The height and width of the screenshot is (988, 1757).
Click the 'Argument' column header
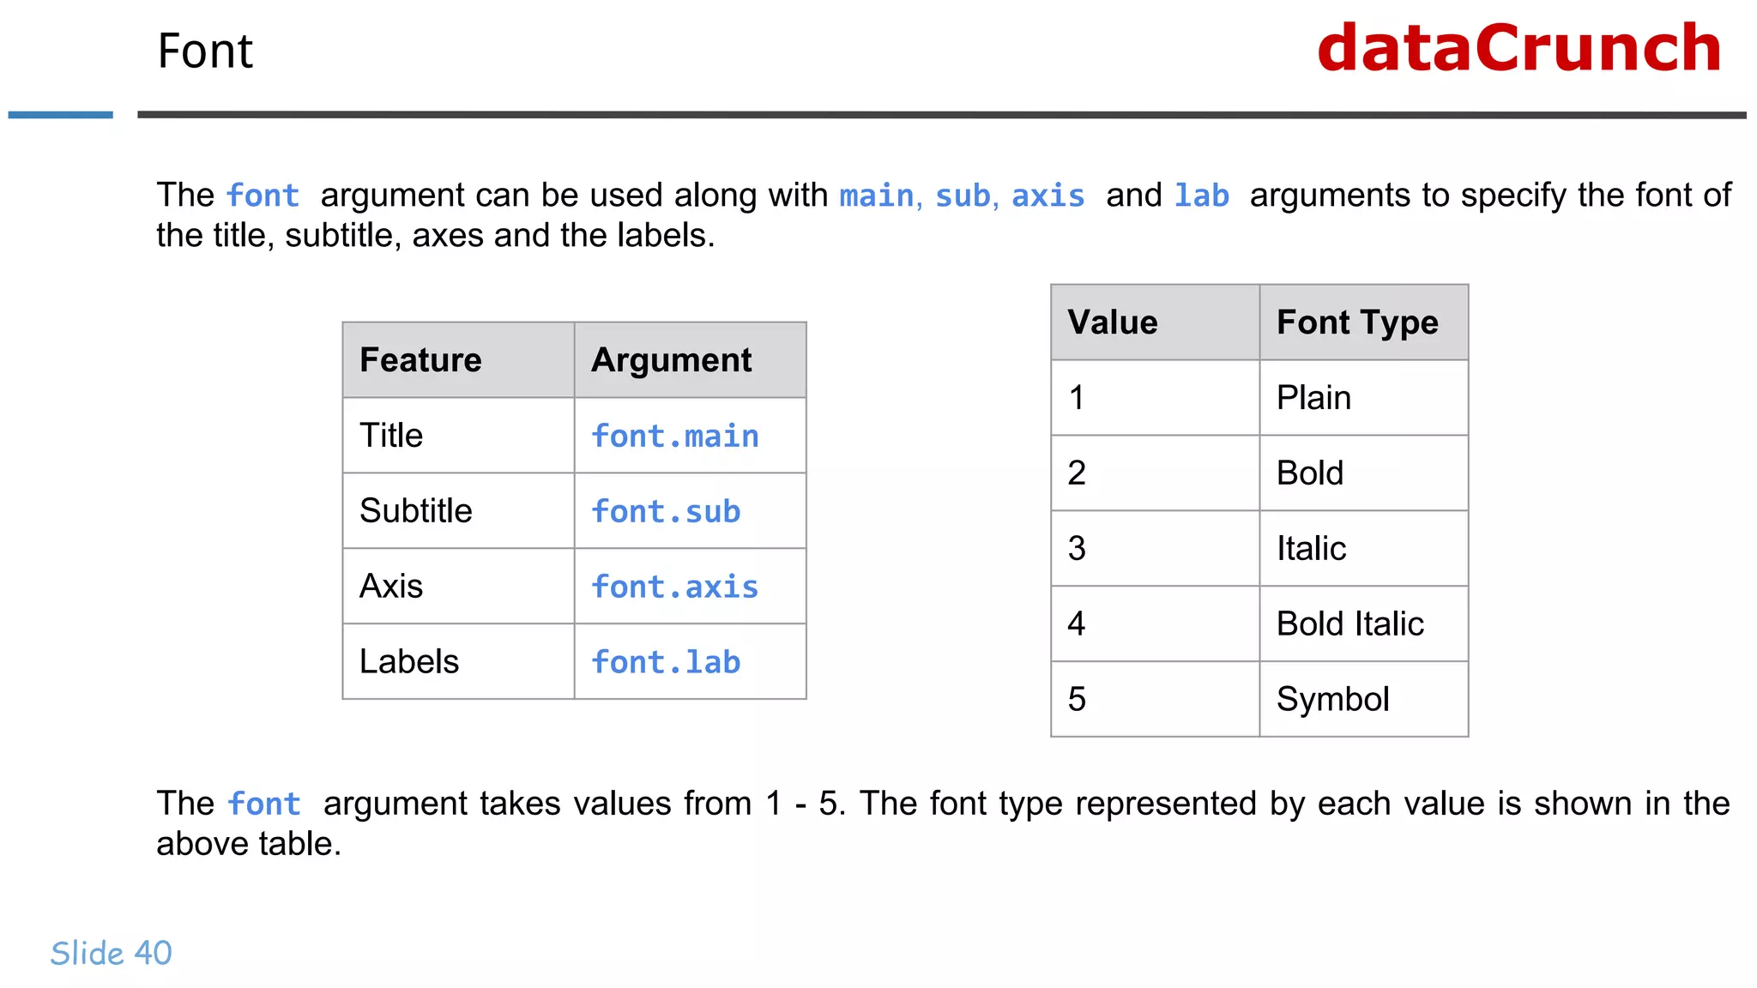[x=690, y=360]
